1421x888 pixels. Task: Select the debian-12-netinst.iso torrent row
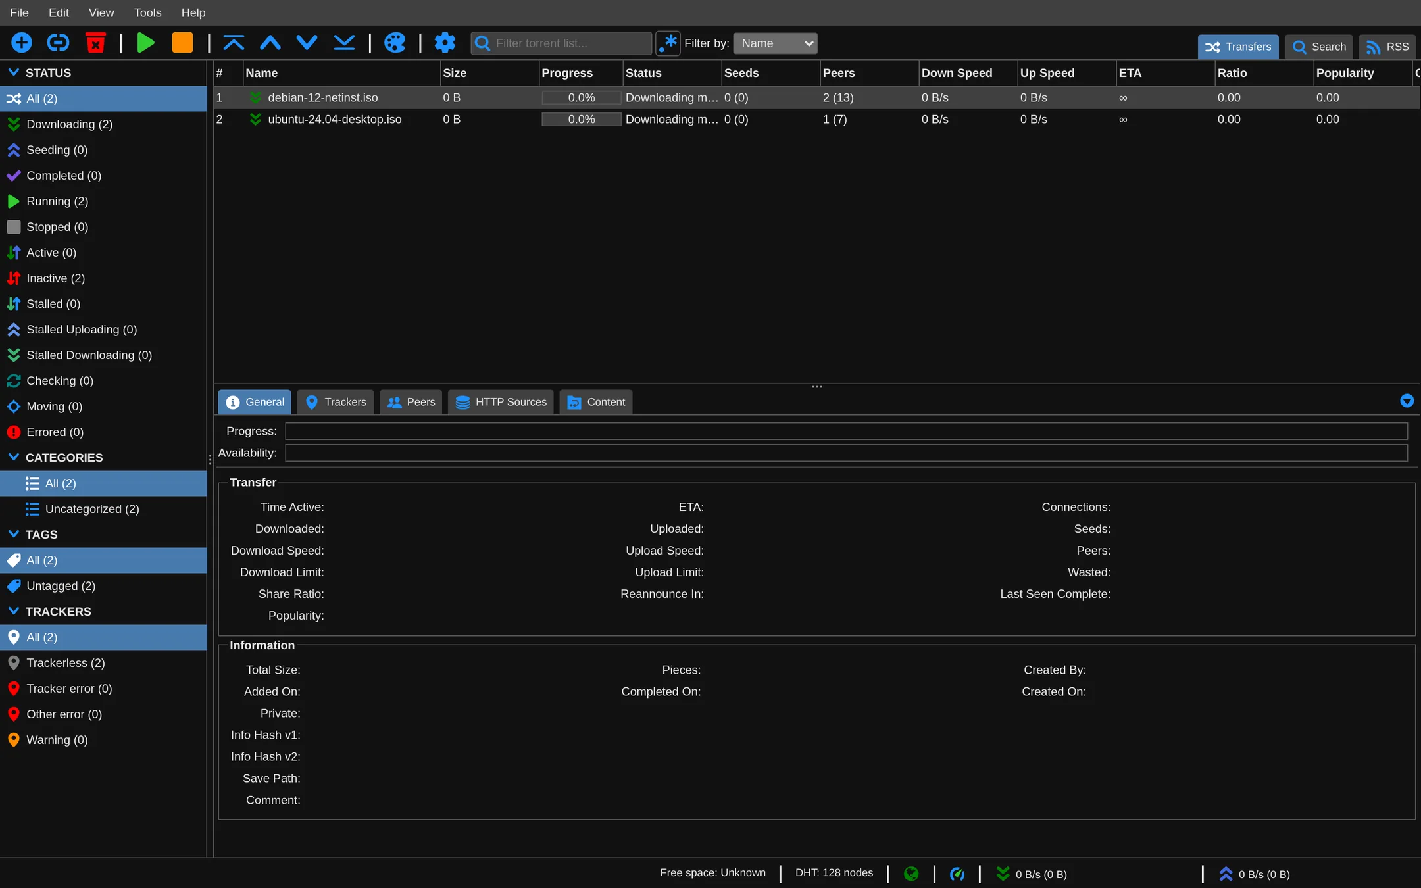(816, 97)
